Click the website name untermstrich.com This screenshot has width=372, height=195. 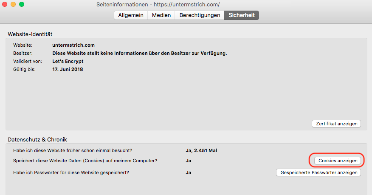point(73,45)
